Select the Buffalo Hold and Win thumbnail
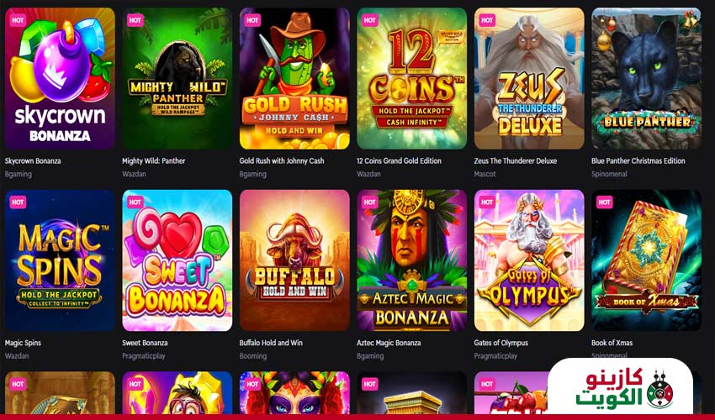 294,260
